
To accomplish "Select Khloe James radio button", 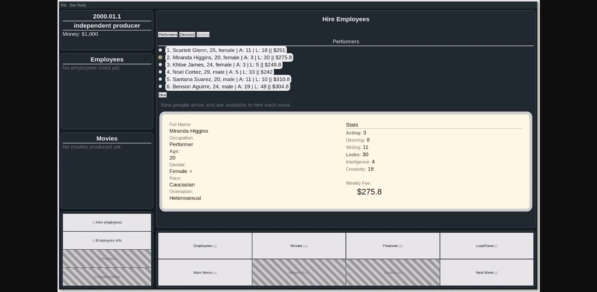I will 160,65.
